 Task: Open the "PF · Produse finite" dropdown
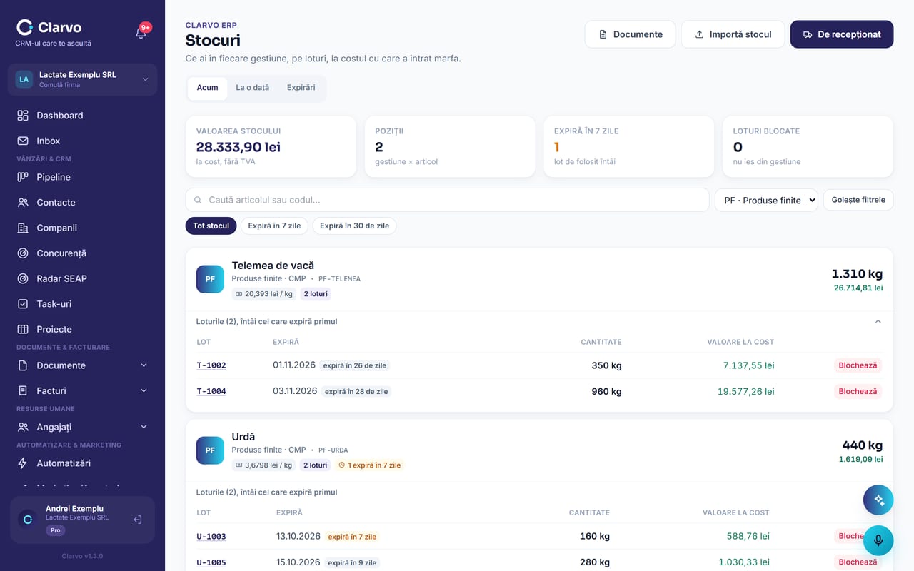coord(766,200)
